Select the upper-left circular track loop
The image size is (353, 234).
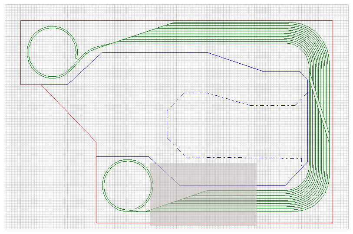point(29,52)
